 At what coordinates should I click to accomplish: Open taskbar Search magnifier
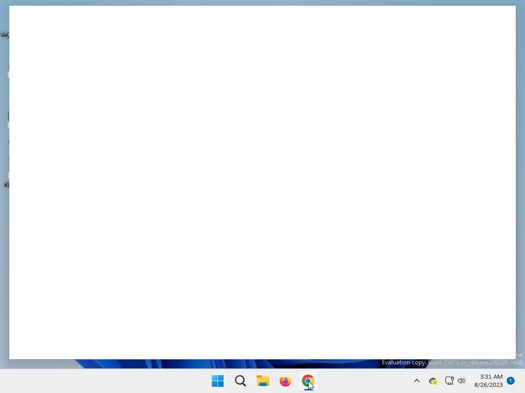(240, 381)
